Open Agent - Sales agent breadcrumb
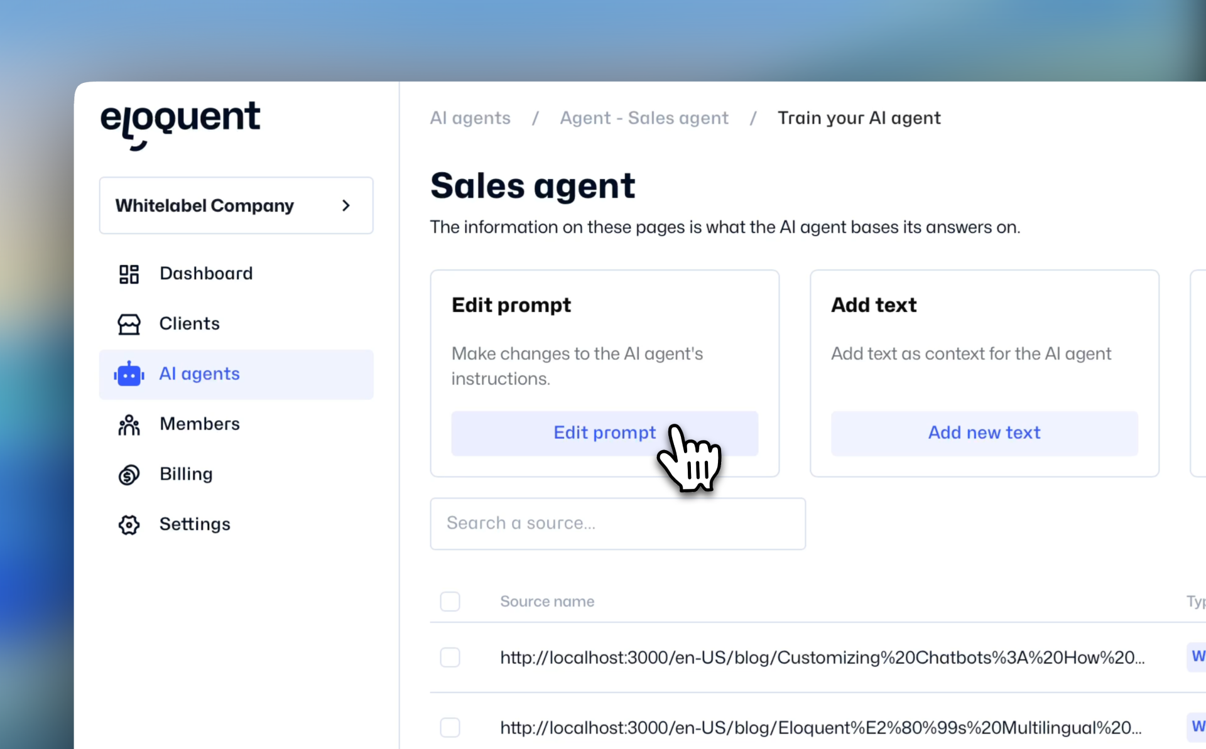Screen dimensions: 1206x749 644,117
